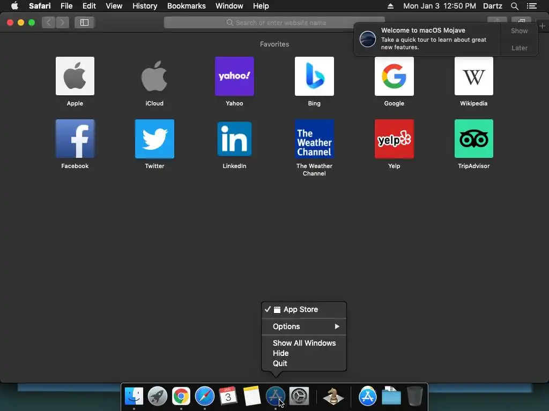Screen dimensions: 549x411
Task: Open Notification Center list icon
Action: pyautogui.click(x=531, y=6)
